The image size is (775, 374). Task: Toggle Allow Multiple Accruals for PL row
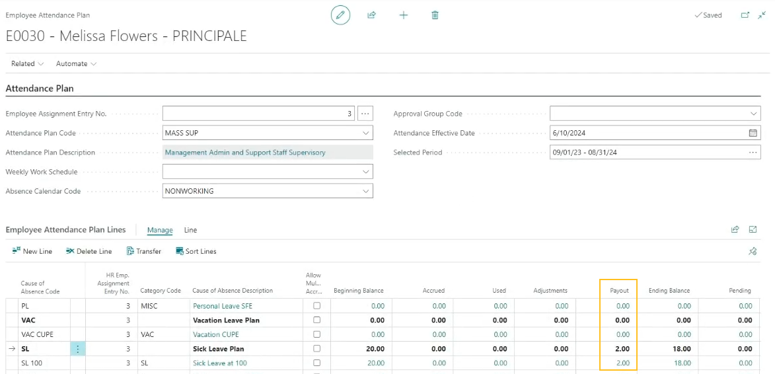(x=317, y=306)
